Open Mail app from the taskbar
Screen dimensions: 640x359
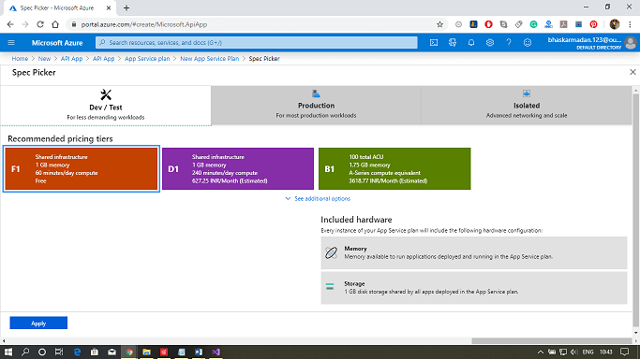112,352
